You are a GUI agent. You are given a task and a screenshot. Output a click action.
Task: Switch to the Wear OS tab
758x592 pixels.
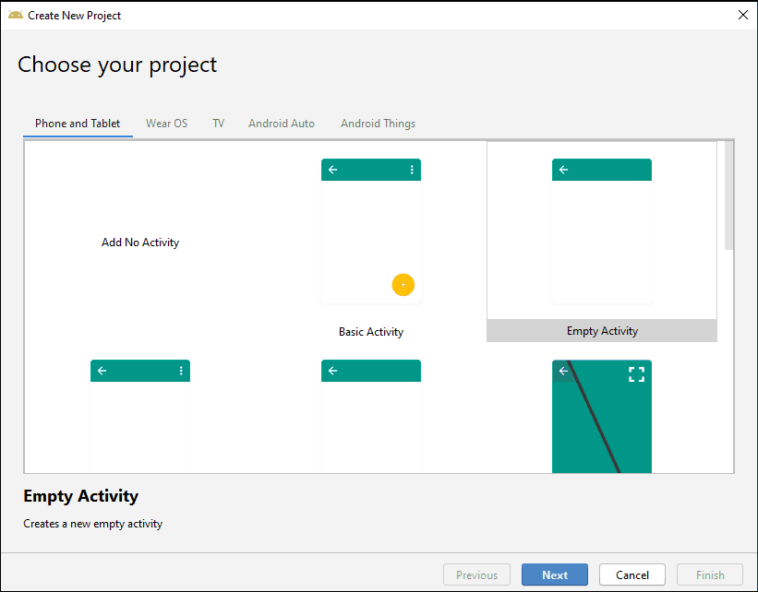click(x=167, y=124)
